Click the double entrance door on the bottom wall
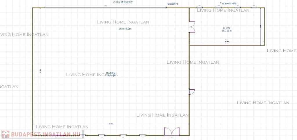 coord(172,132)
